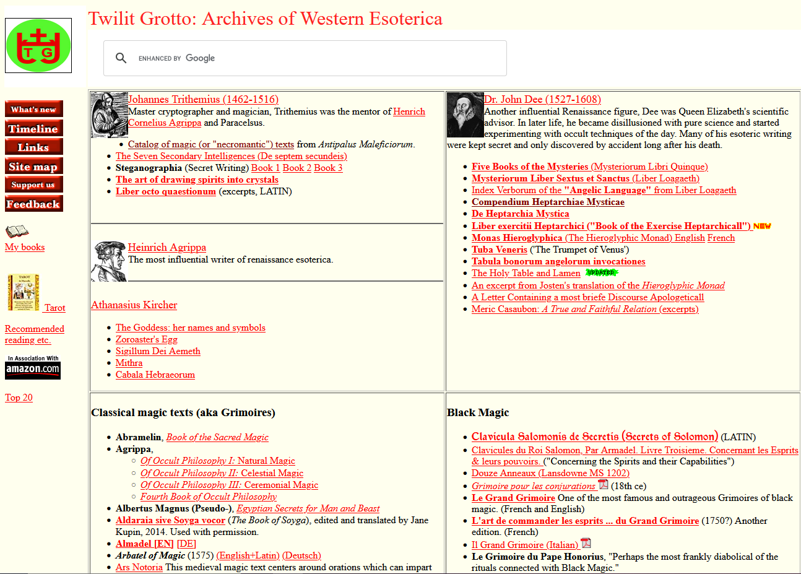Follow the Top 20 link
This screenshot has height=574, width=801.
(19, 398)
